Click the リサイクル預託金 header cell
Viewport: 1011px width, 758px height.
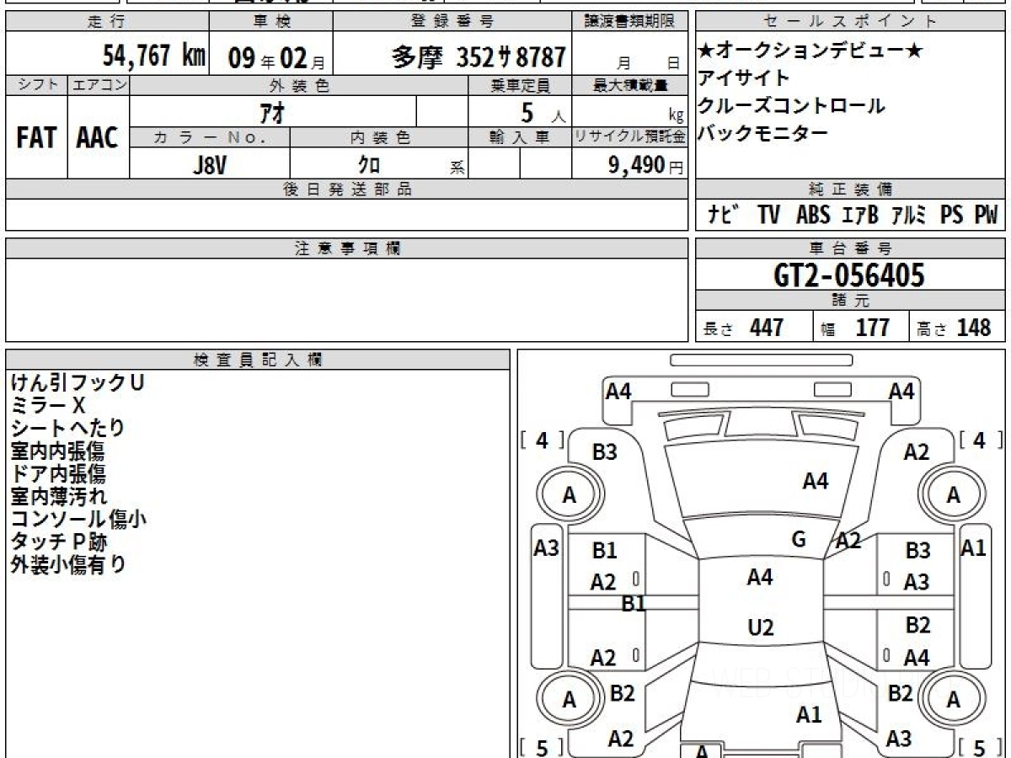point(630,137)
